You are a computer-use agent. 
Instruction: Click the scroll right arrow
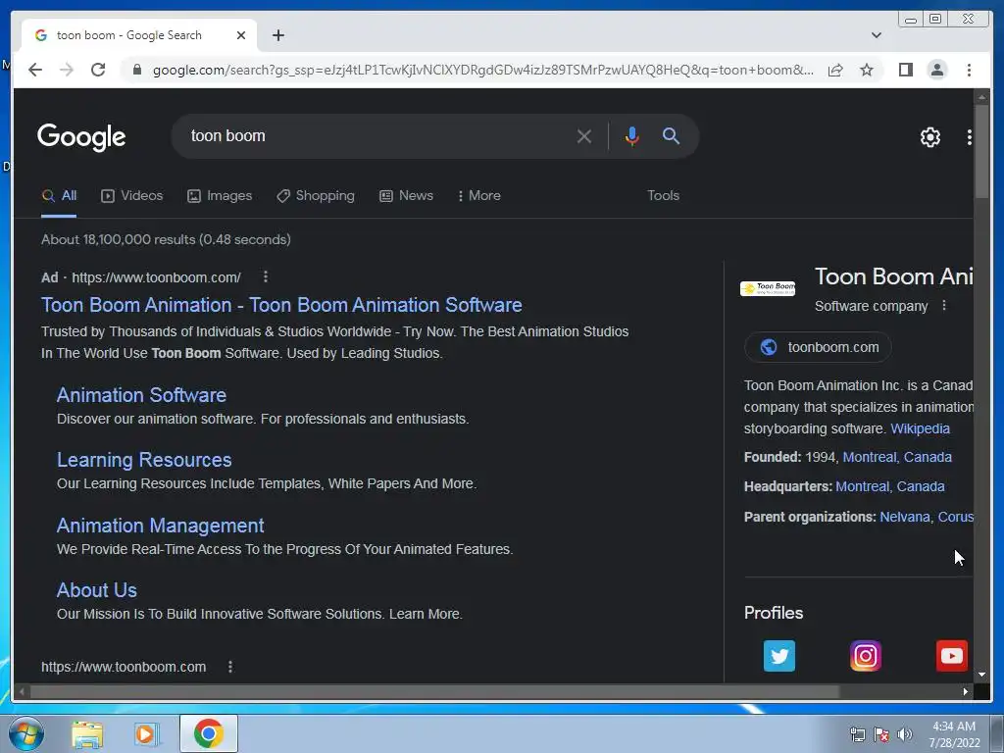click(966, 691)
